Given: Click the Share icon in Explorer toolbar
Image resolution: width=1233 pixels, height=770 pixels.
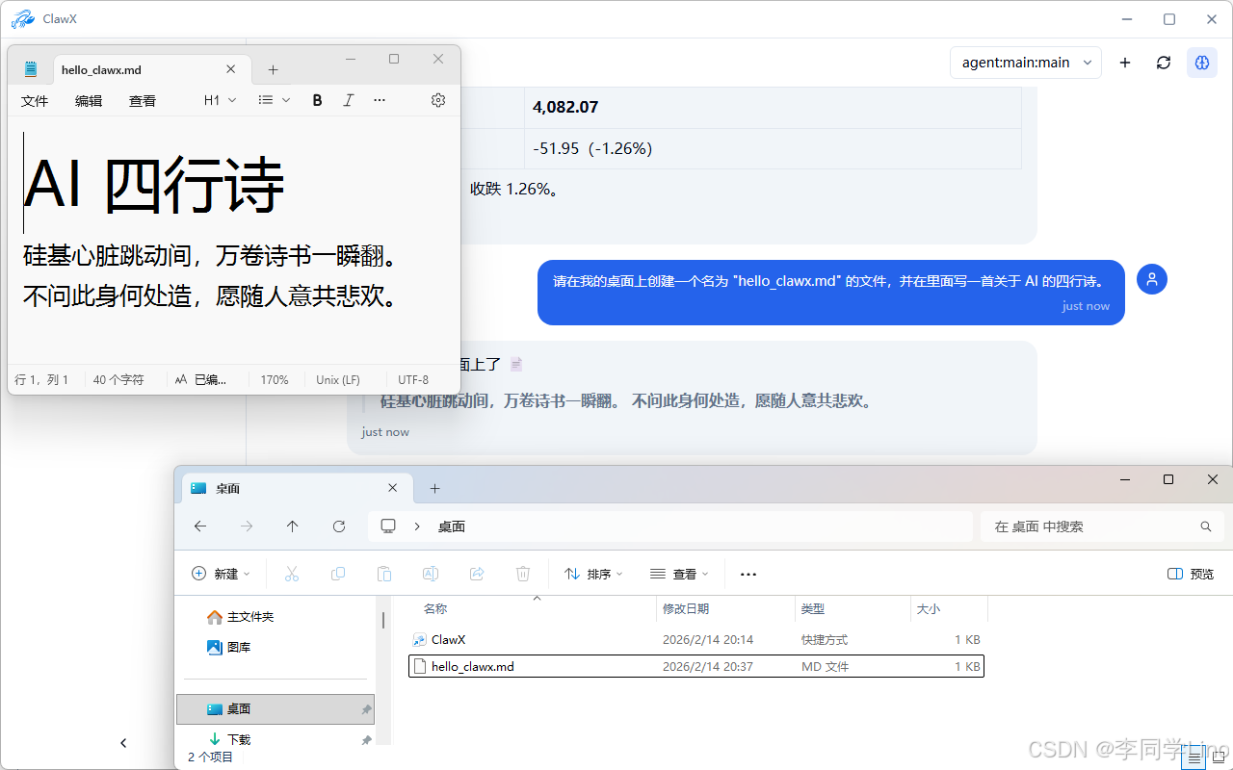Looking at the screenshot, I should 477,573.
